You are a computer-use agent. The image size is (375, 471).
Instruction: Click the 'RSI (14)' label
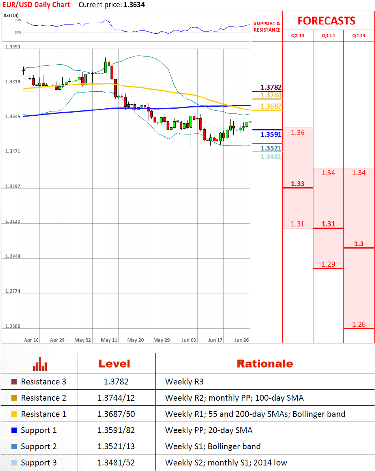(x=11, y=15)
